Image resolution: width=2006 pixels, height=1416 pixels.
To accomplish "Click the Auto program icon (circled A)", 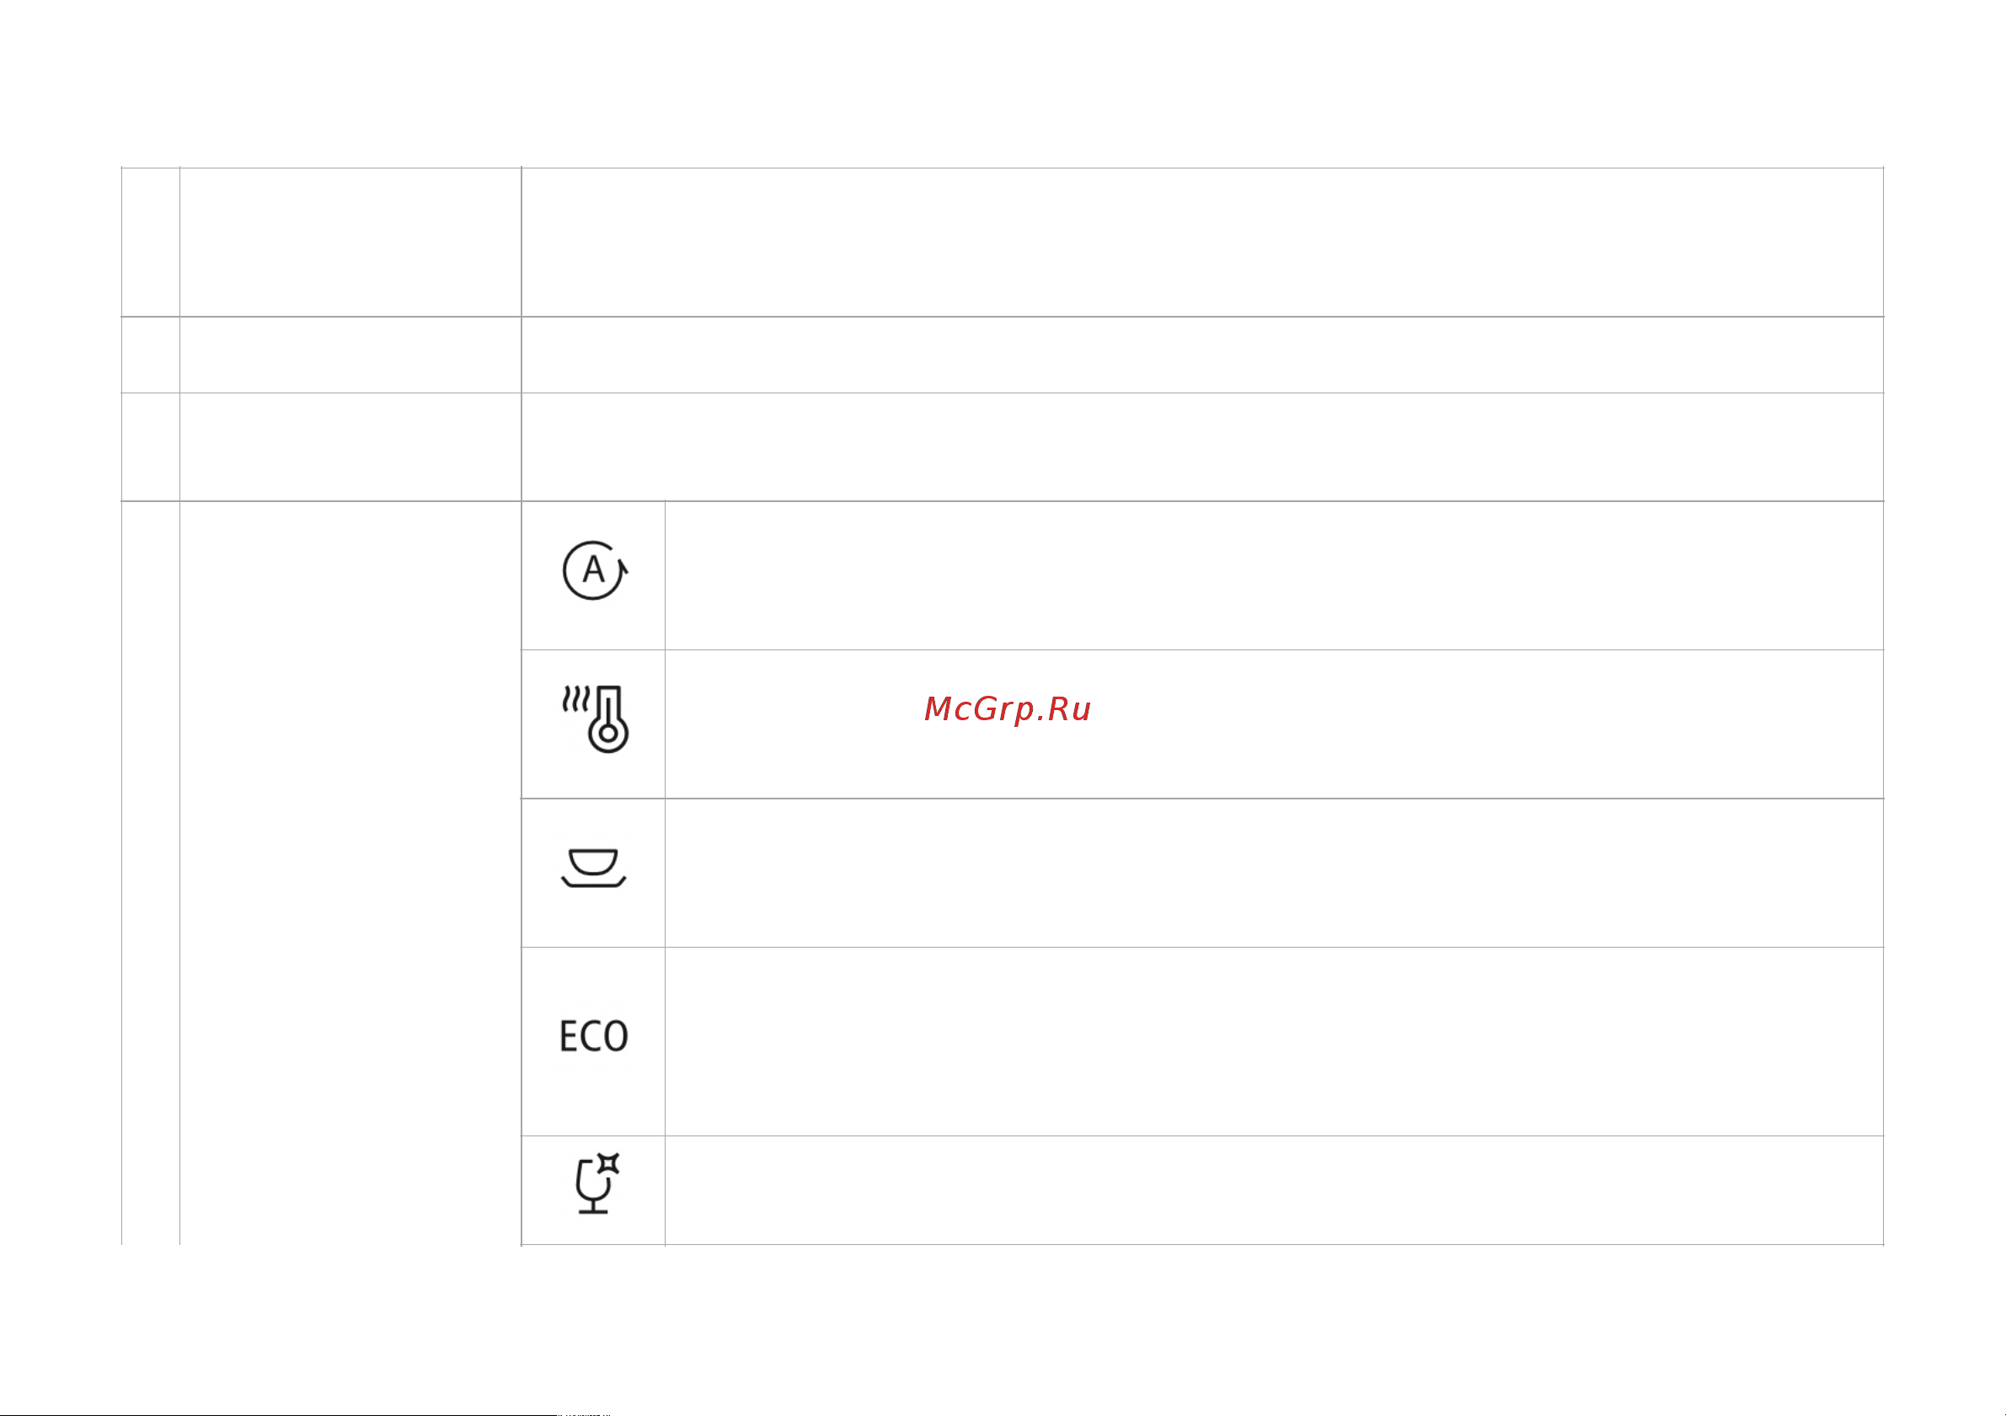I will click(595, 570).
